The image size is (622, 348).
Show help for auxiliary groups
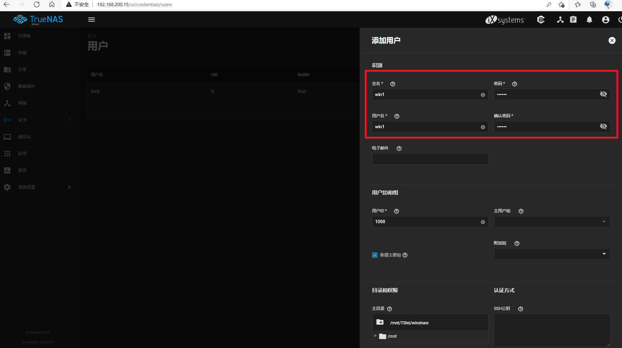(517, 243)
